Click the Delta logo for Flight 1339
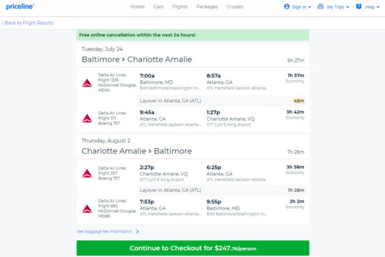Screen dimensions: 385x257 pyautogui.click(x=87, y=83)
